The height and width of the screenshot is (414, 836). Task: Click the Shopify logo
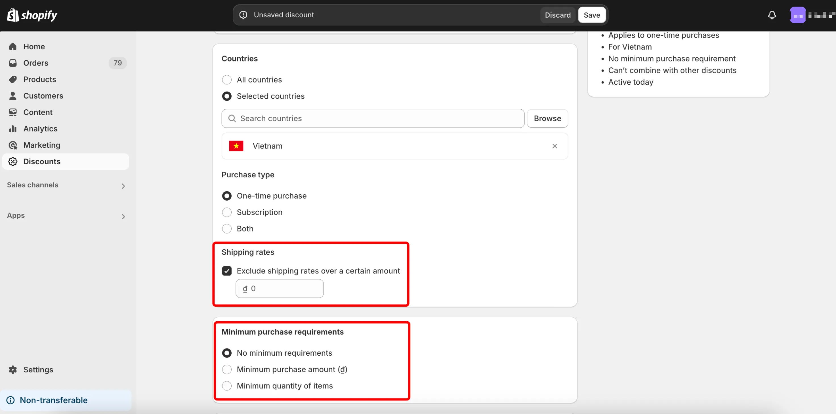32,15
